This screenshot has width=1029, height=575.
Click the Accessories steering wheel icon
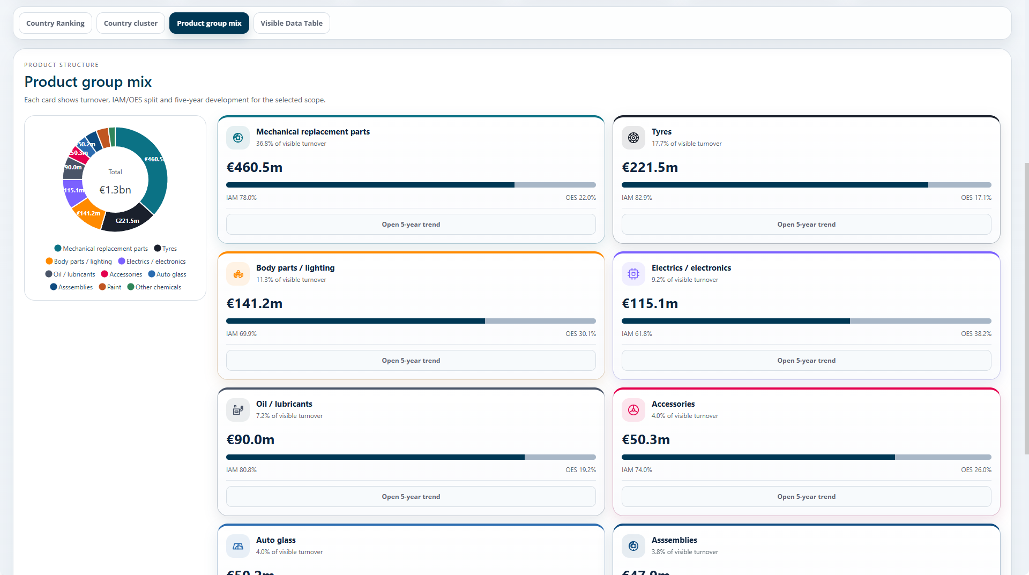click(x=633, y=410)
